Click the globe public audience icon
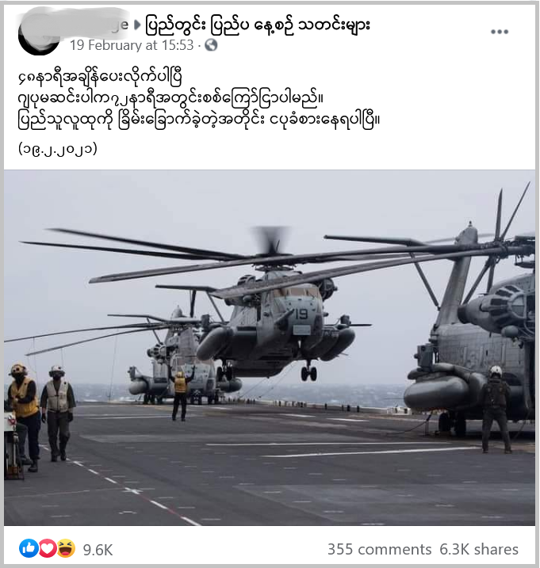This screenshot has width=540, height=568. tap(211, 45)
